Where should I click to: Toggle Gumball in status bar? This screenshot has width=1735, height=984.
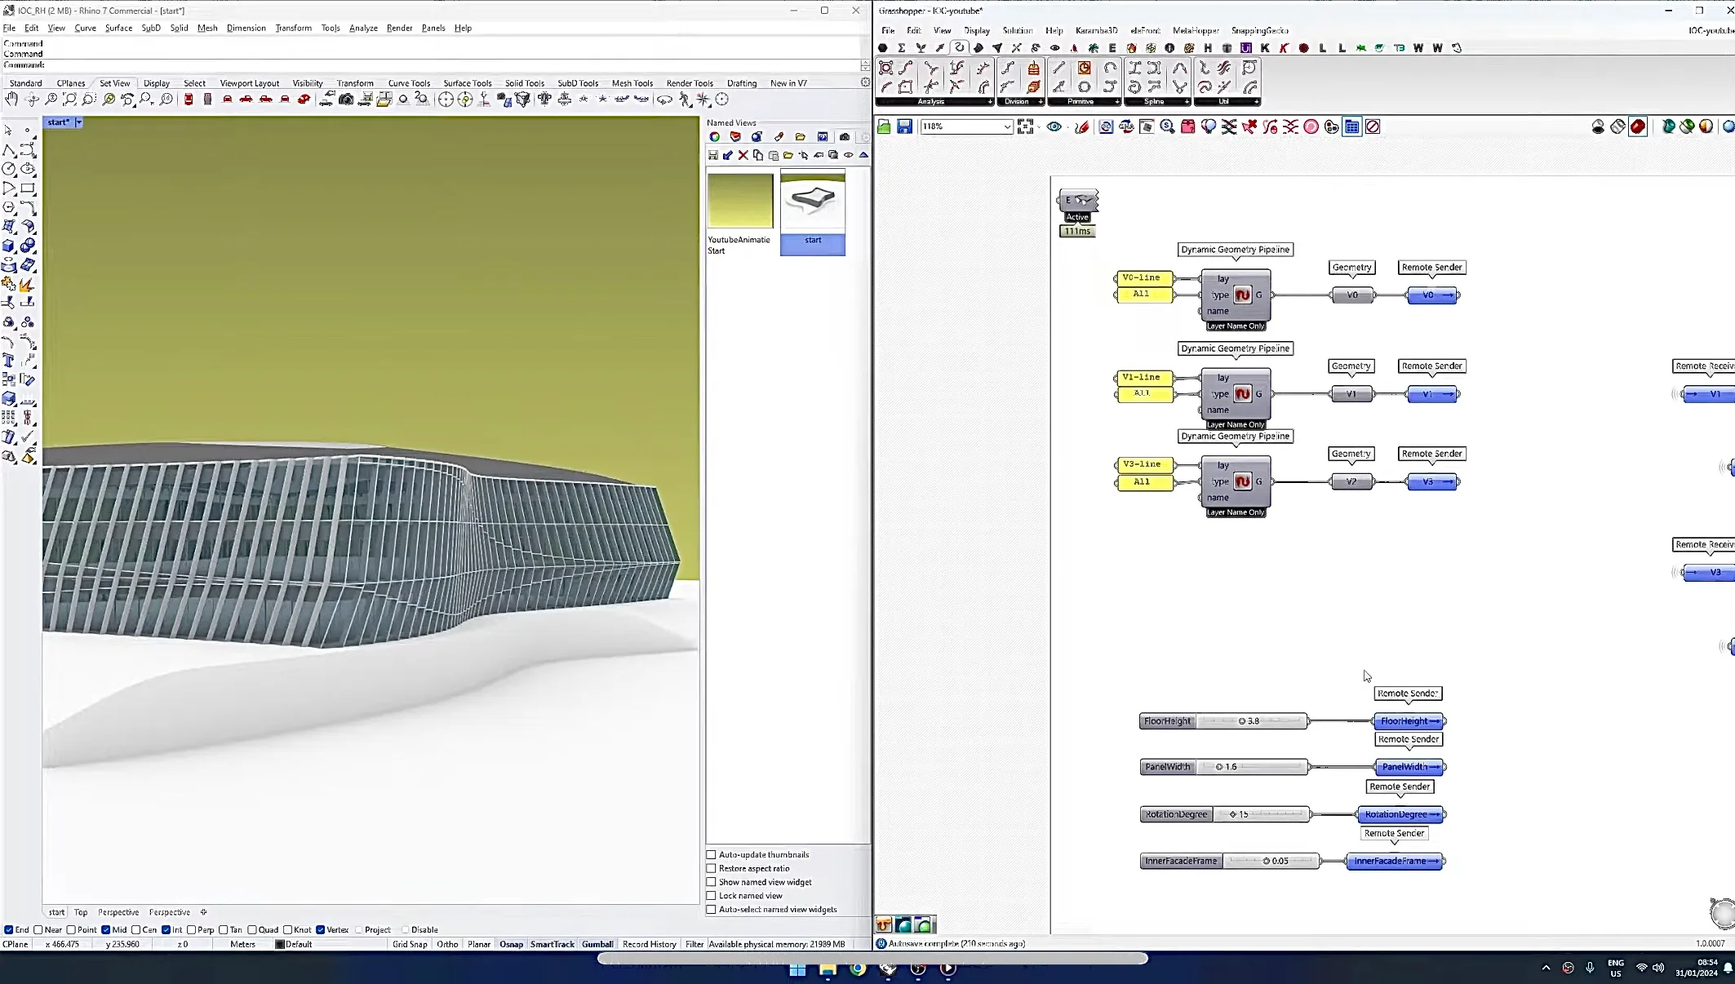597,944
